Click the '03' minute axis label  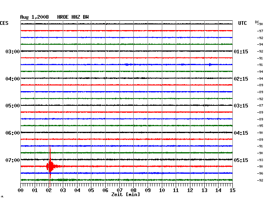[63, 190]
